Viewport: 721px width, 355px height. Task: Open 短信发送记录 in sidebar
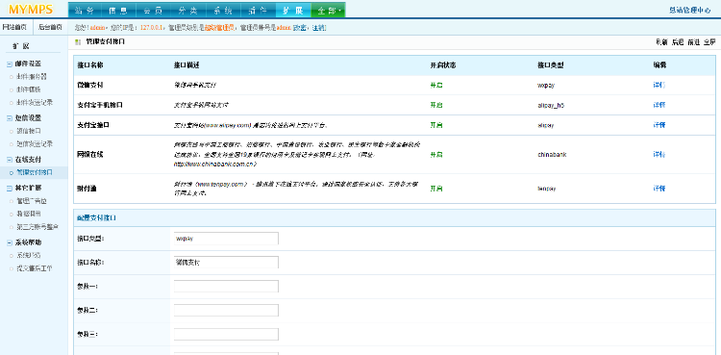[35, 143]
